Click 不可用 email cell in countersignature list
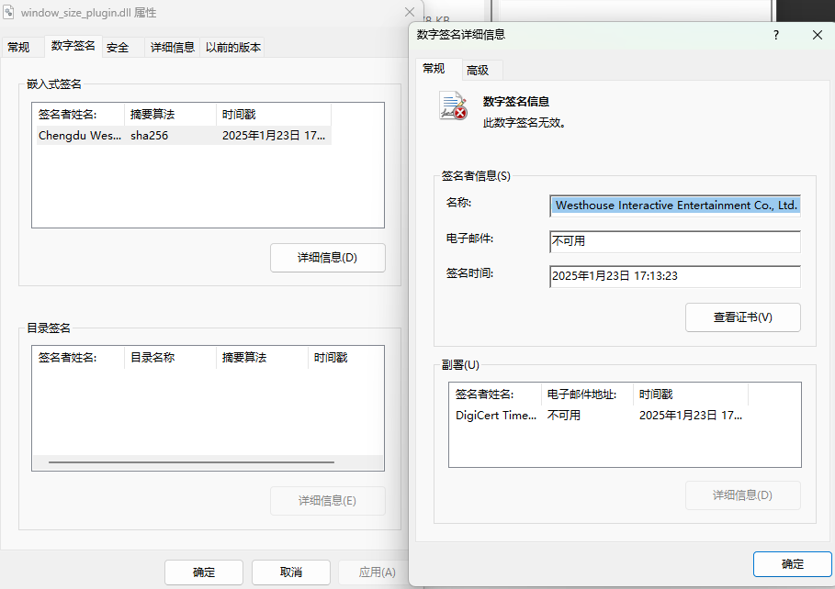 pyautogui.click(x=564, y=416)
